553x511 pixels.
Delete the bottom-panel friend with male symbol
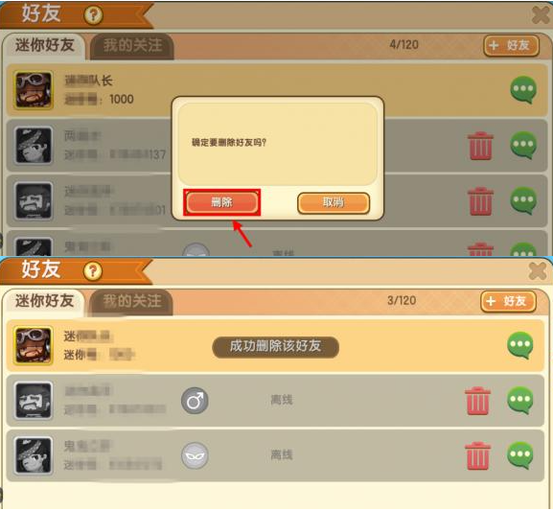(x=477, y=401)
